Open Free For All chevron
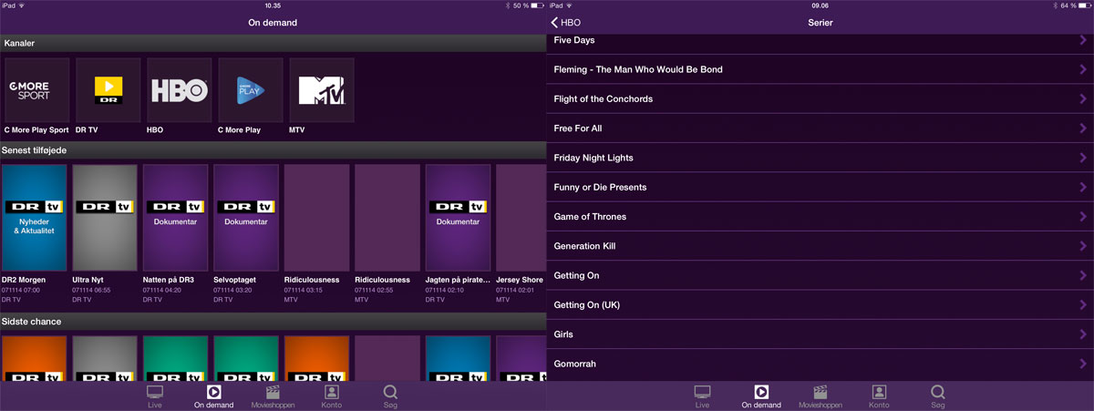This screenshot has height=411, width=1094. click(1083, 128)
